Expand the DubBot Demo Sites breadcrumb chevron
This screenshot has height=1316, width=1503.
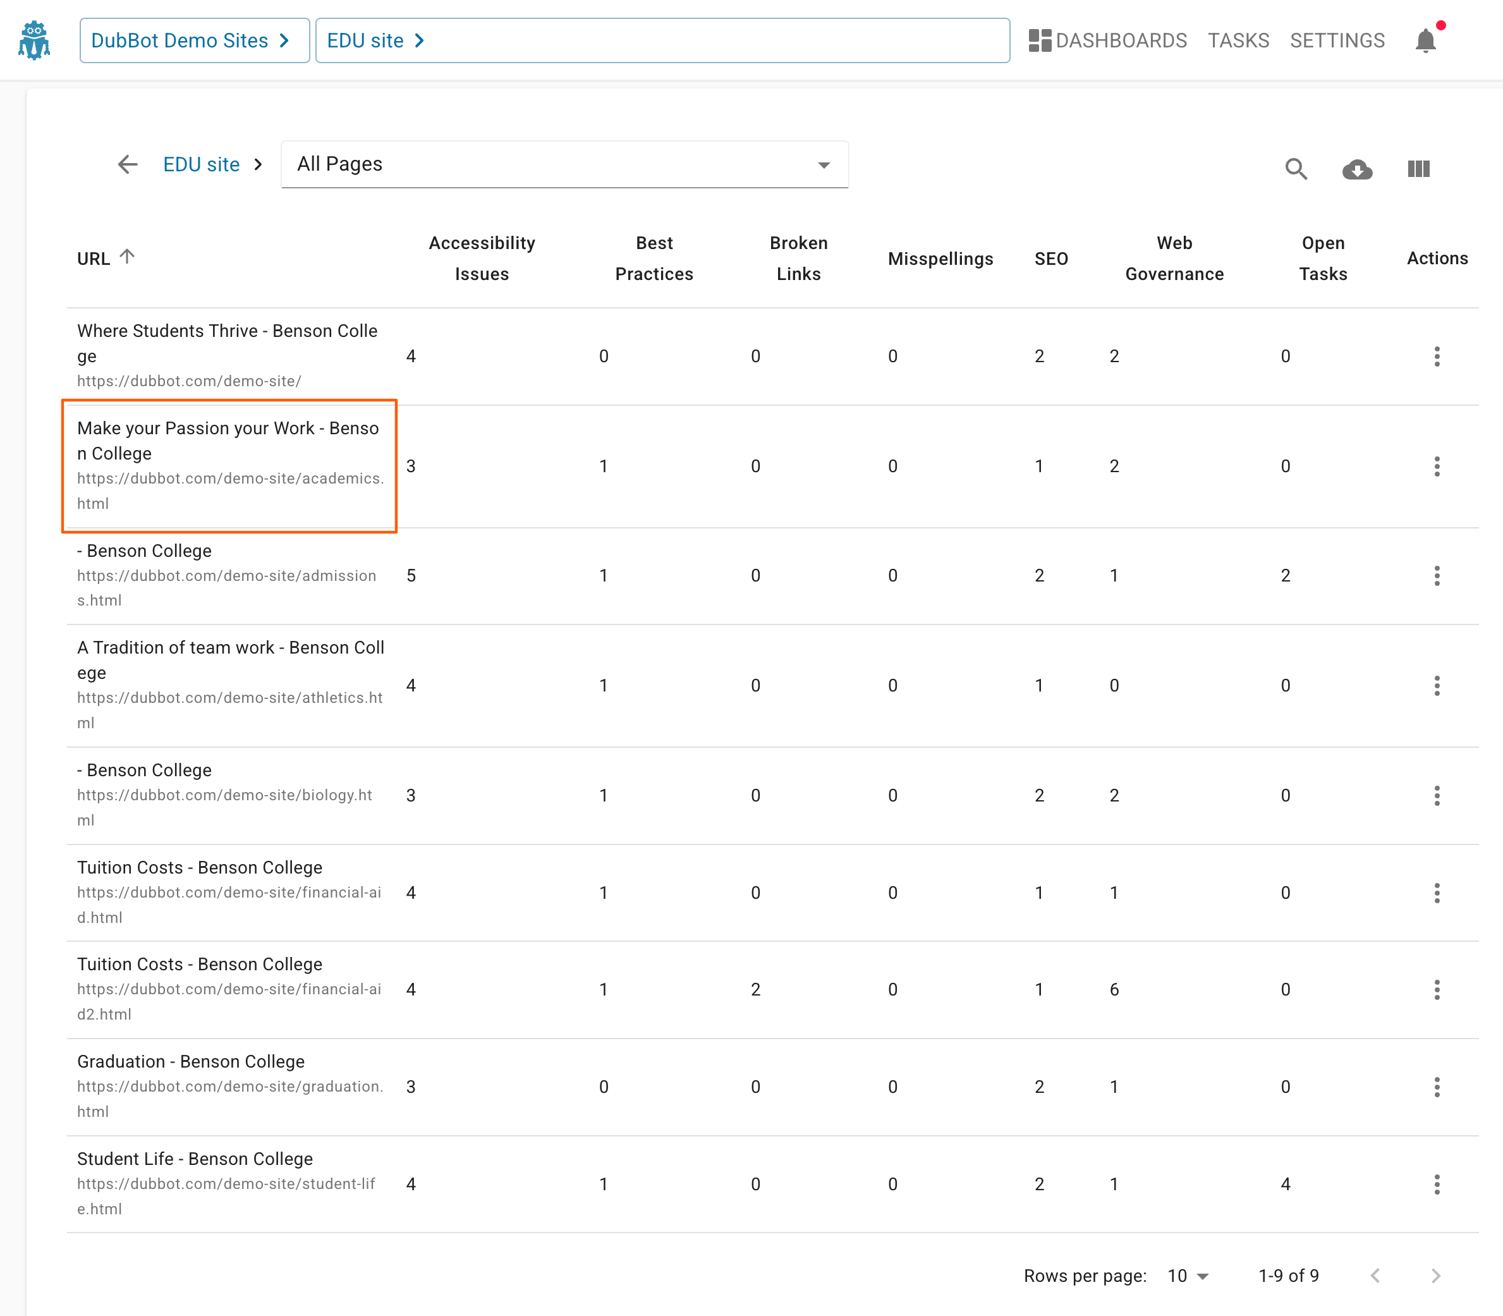click(x=284, y=40)
